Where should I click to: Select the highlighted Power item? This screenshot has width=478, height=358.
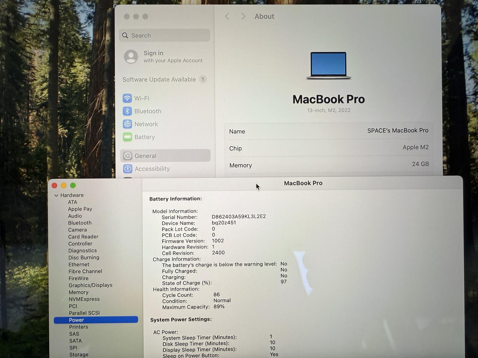(96, 320)
